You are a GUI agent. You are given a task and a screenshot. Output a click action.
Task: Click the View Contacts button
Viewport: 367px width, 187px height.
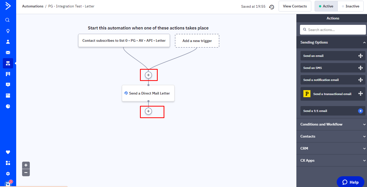tap(295, 6)
